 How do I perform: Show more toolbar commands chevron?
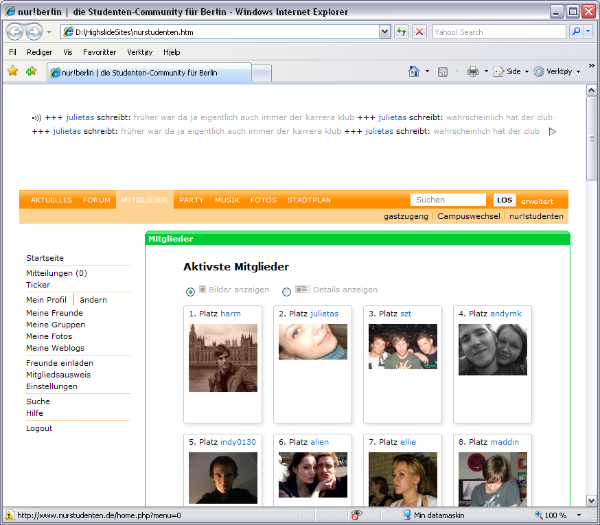point(592,66)
